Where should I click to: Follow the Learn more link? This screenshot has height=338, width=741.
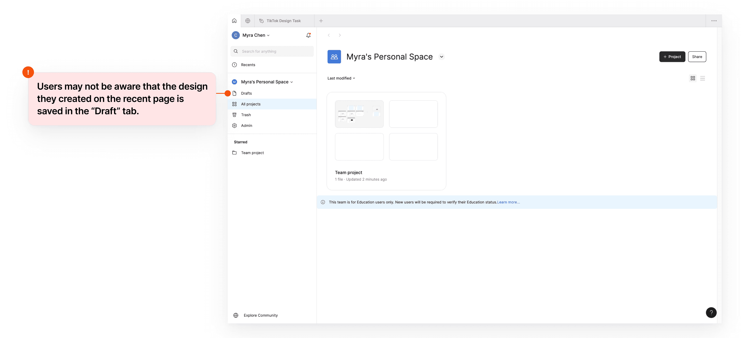point(508,202)
